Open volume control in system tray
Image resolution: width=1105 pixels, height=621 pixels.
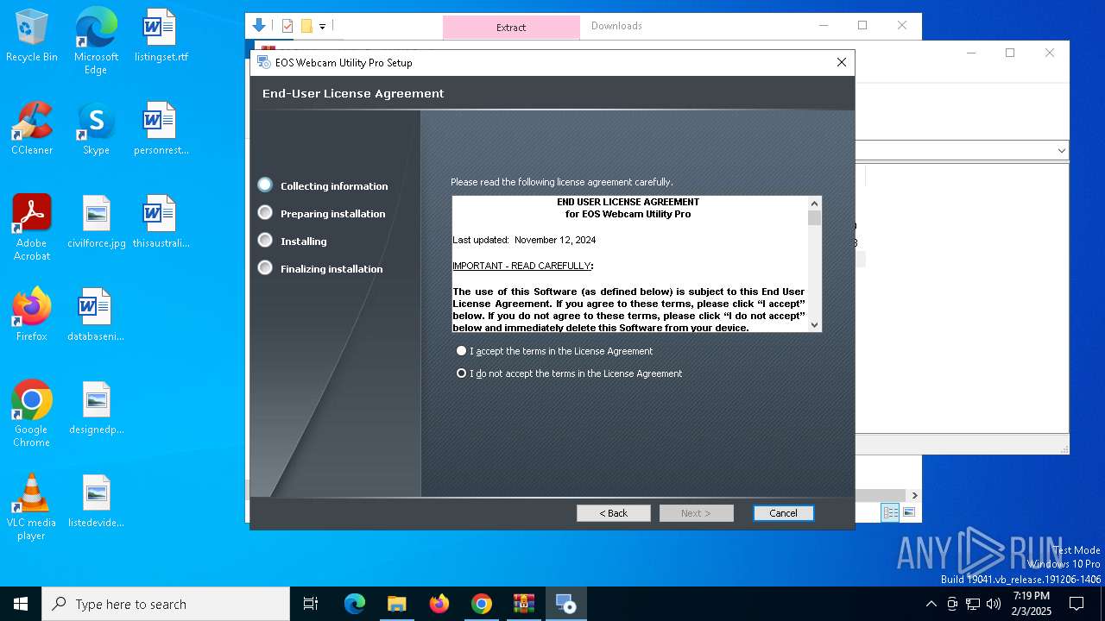[x=993, y=604]
